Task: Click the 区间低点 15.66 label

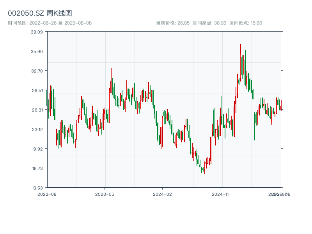Action: [x=246, y=23]
